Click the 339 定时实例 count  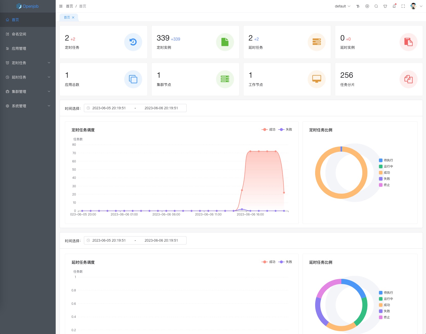(x=163, y=38)
